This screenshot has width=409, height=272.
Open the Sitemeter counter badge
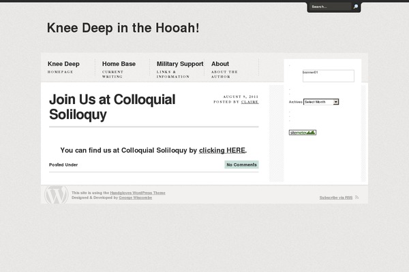pyautogui.click(x=303, y=133)
